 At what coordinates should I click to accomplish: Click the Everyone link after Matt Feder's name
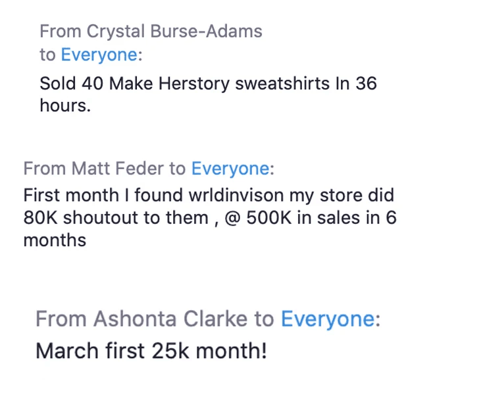click(x=230, y=169)
